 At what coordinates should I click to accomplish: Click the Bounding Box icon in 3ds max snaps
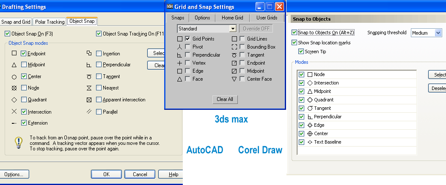234,47
